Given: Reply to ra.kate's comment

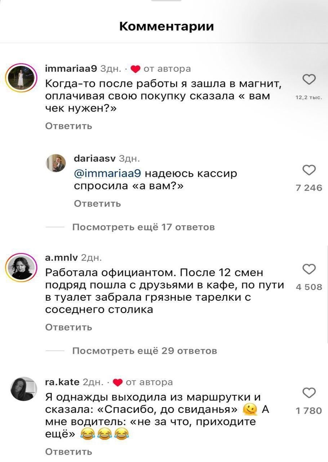Looking at the screenshot, I should click(68, 452).
